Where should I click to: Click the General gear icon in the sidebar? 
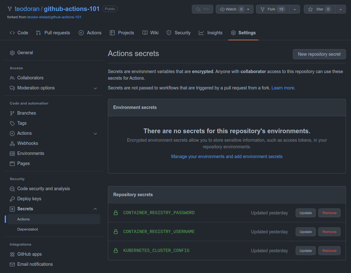coord(12,53)
